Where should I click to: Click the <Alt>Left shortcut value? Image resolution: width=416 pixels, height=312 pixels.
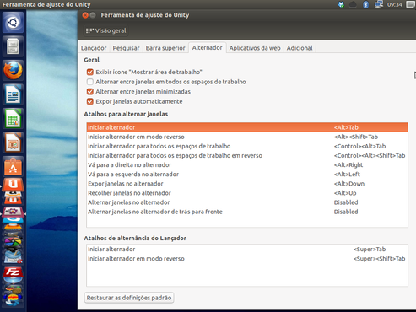click(x=347, y=175)
